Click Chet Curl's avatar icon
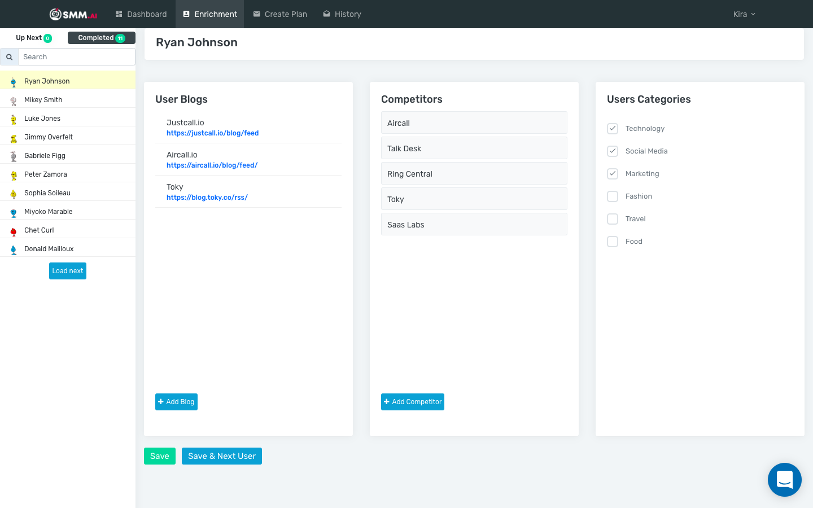Viewport: 813px width, 508px height. coord(14,231)
